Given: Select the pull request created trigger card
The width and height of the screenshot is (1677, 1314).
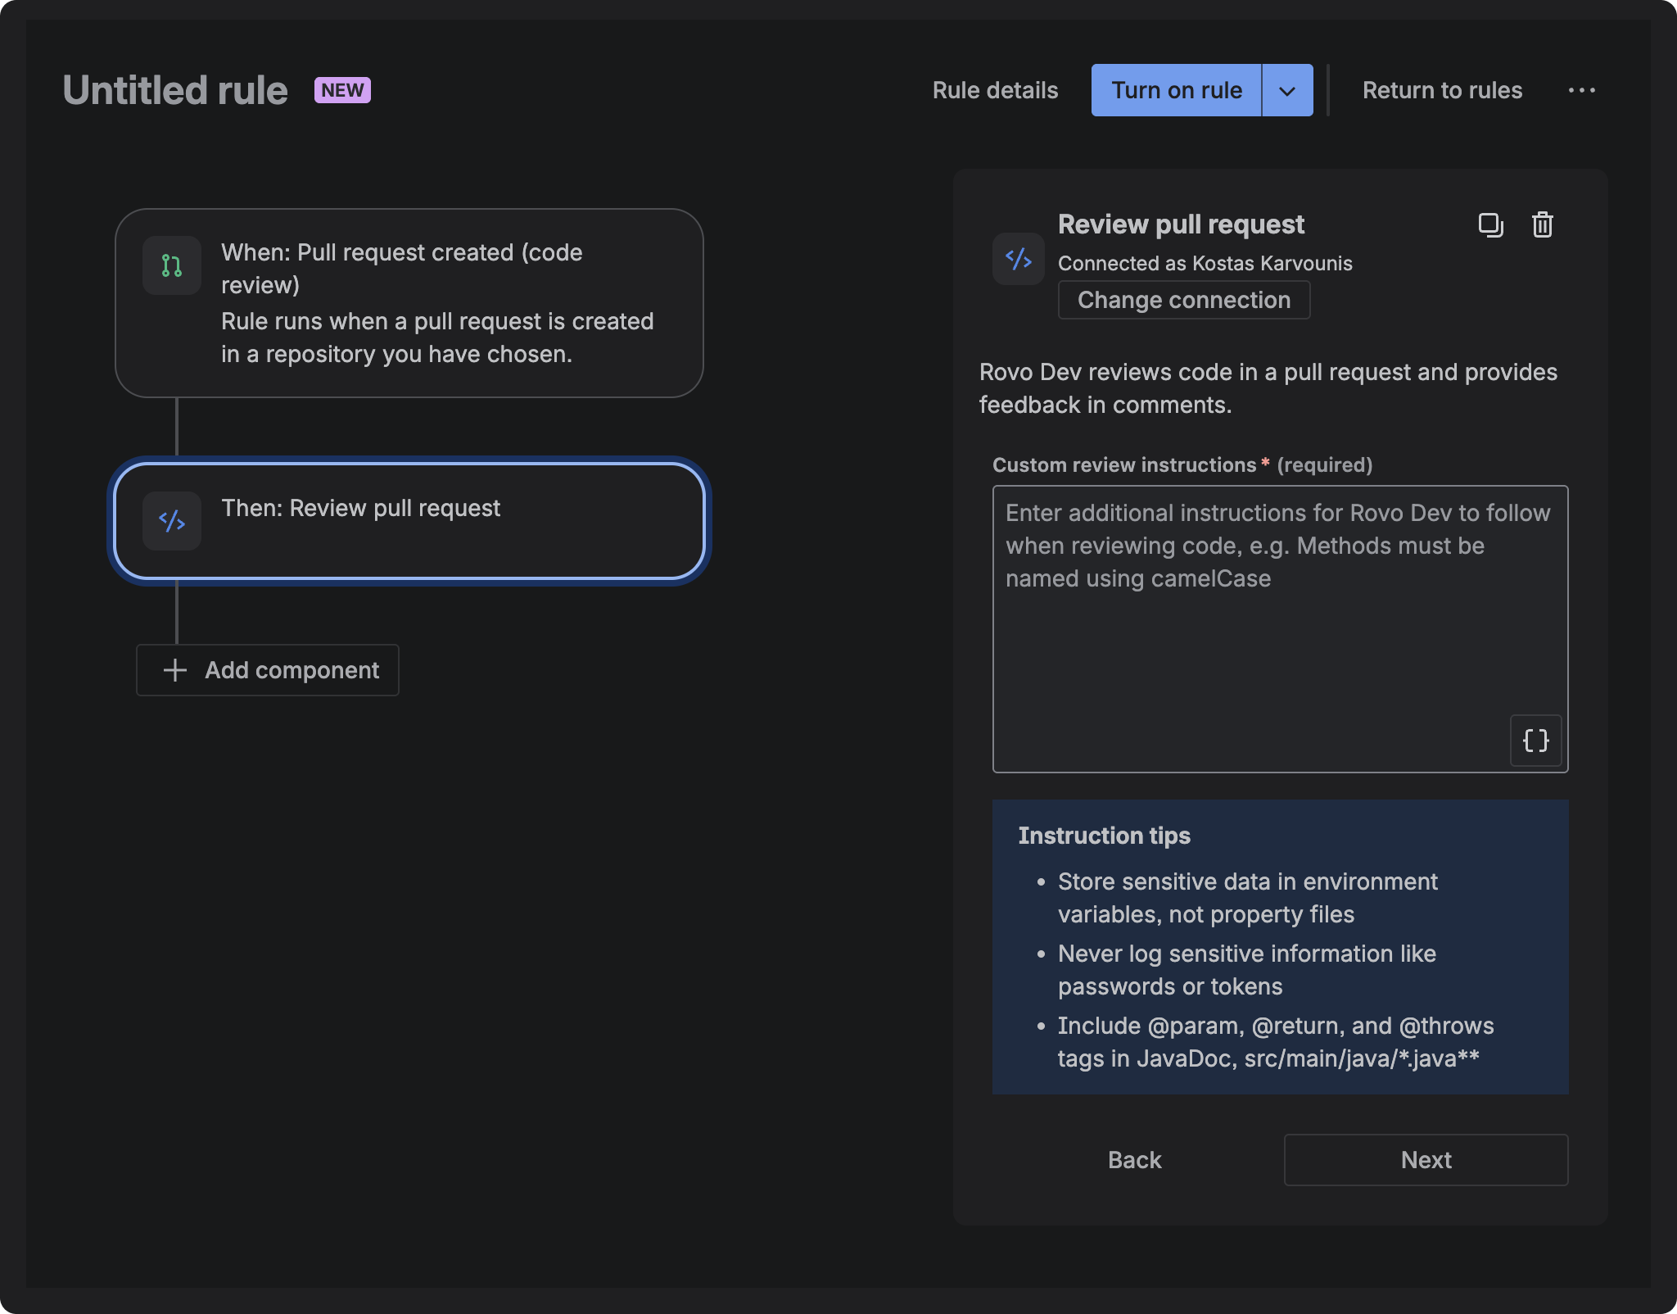Looking at the screenshot, I should [x=409, y=301].
